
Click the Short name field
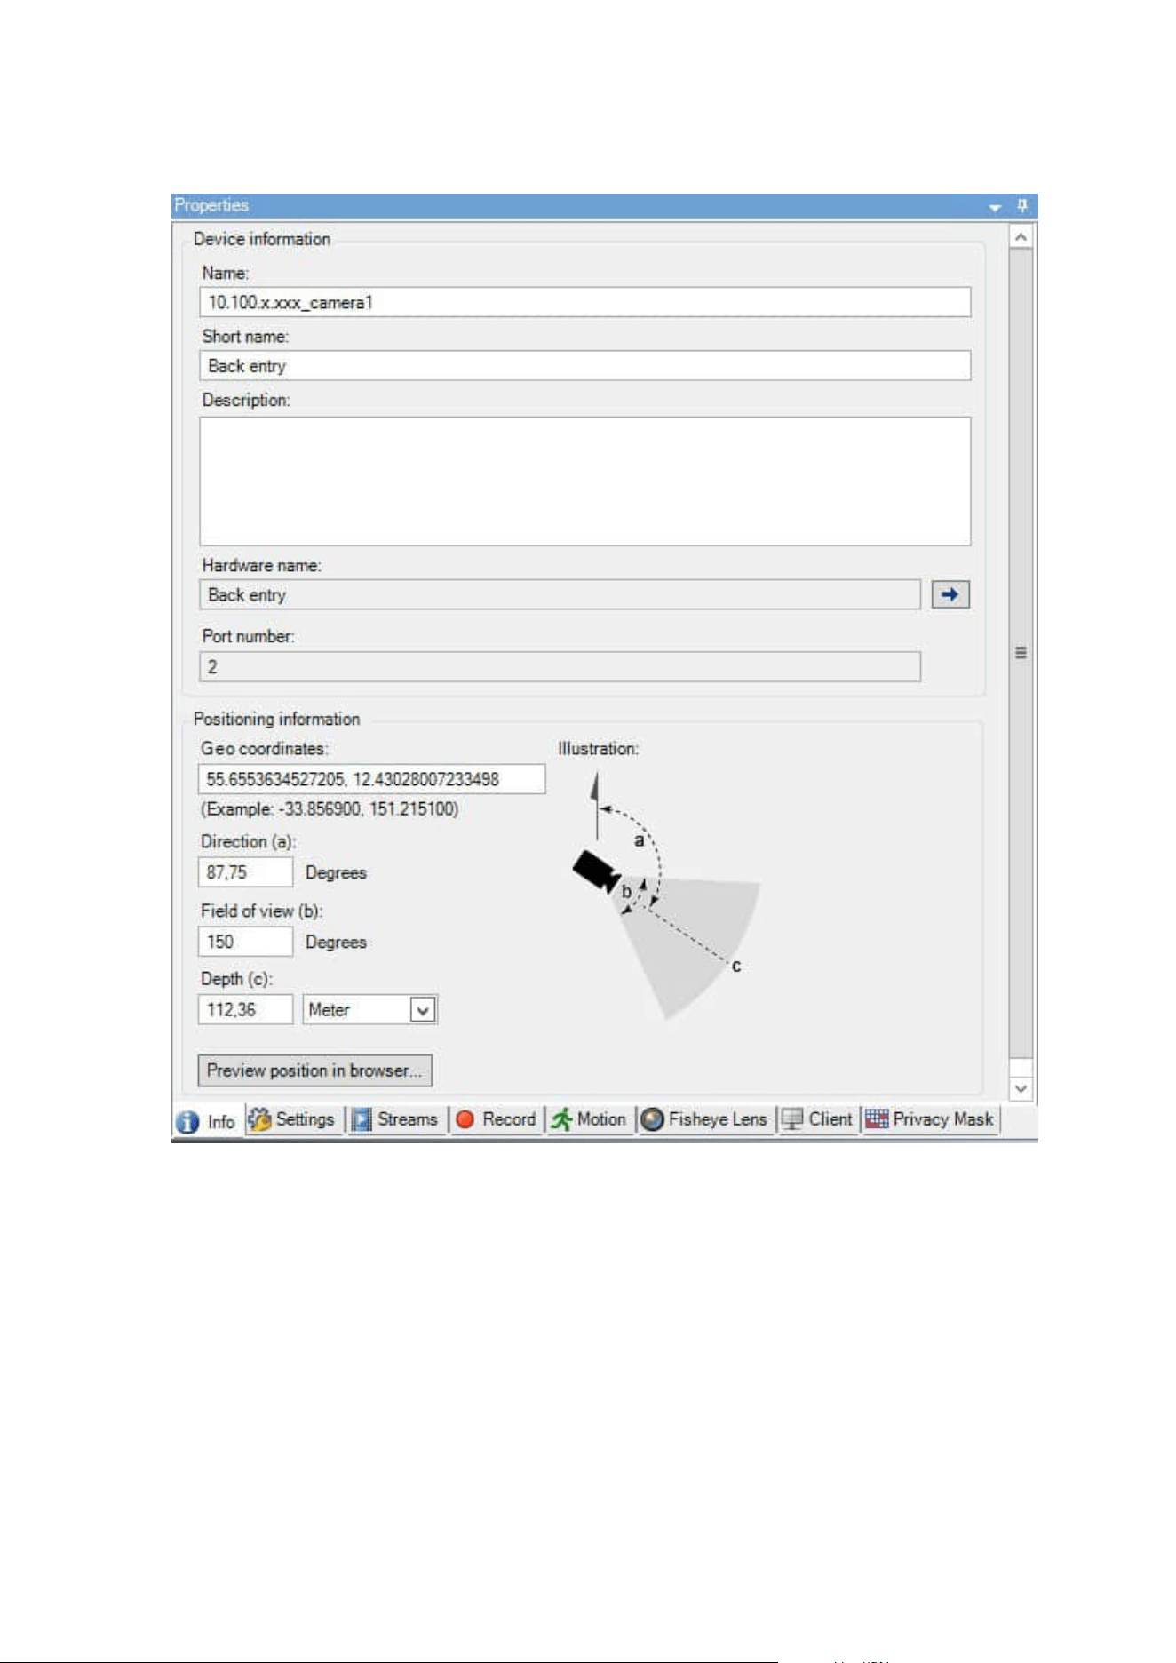click(x=585, y=366)
